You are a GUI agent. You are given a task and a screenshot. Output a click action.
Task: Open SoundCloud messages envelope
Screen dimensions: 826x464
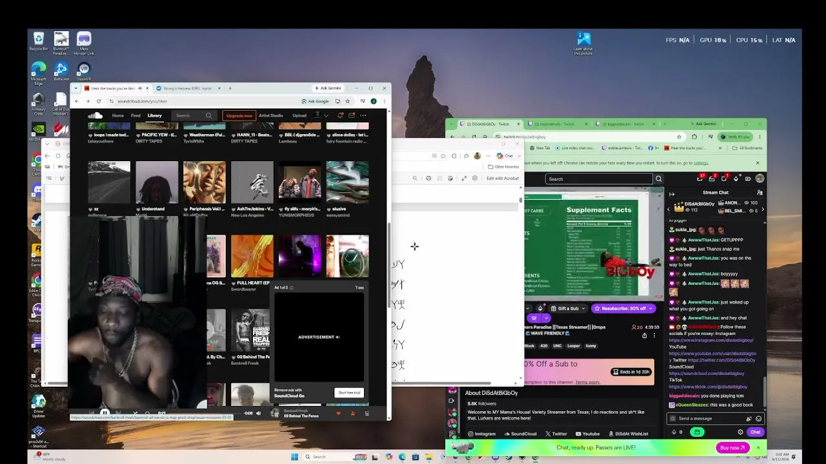(x=352, y=115)
